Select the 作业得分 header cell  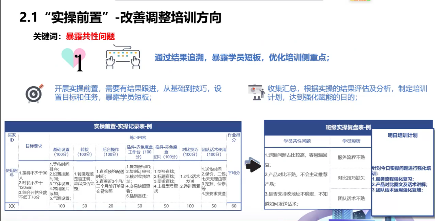pos(234,138)
